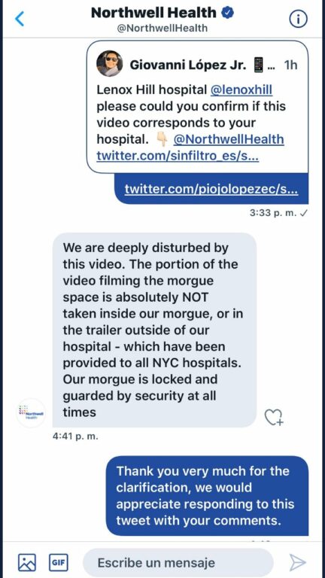Open the twitter.com/sinfiltro_es link
This screenshot has height=578, width=325.
178,156
